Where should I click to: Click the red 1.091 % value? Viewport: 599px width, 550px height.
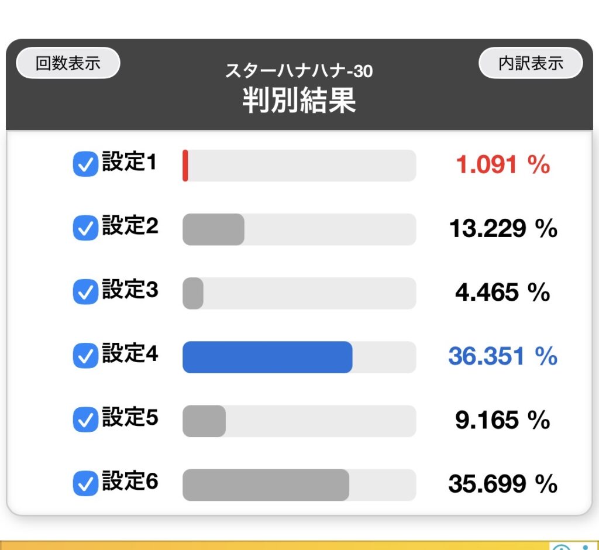click(502, 166)
